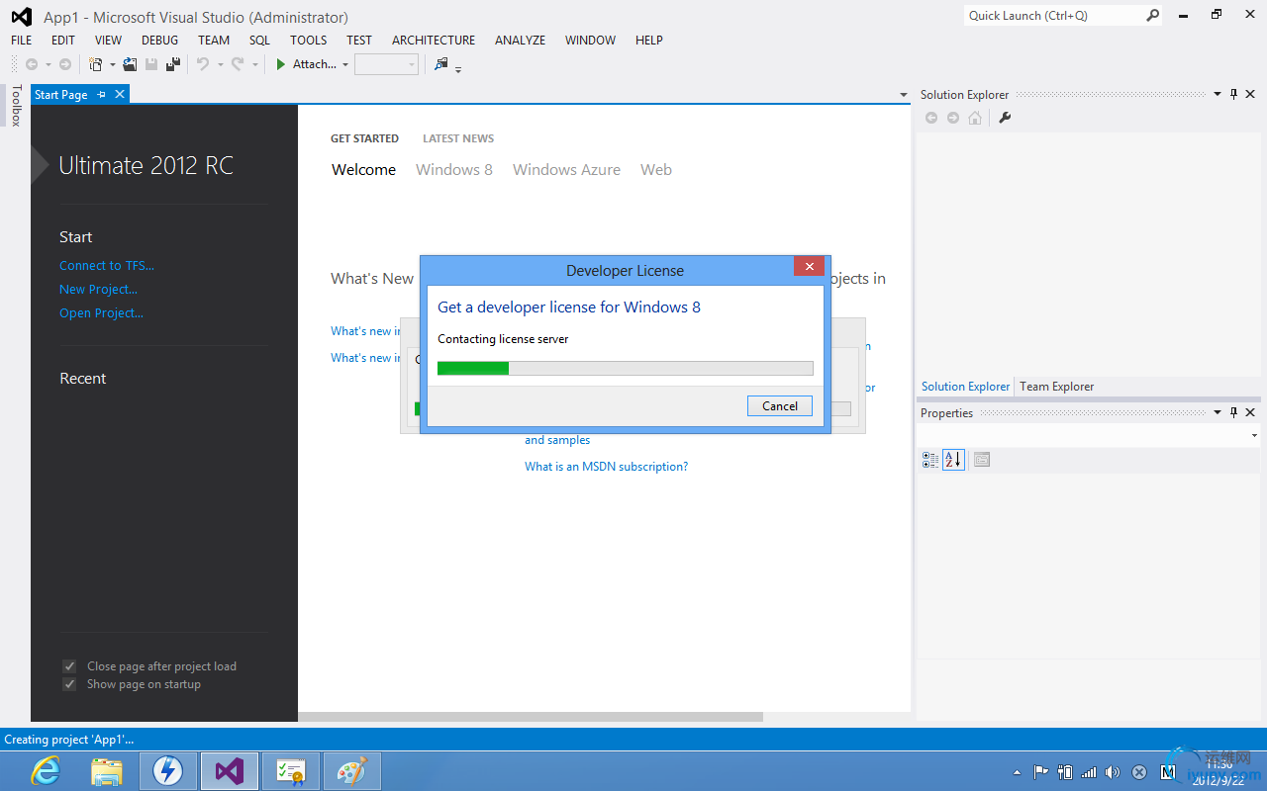Click the Connect to TFS link
The image size is (1267, 791).
tap(107, 265)
